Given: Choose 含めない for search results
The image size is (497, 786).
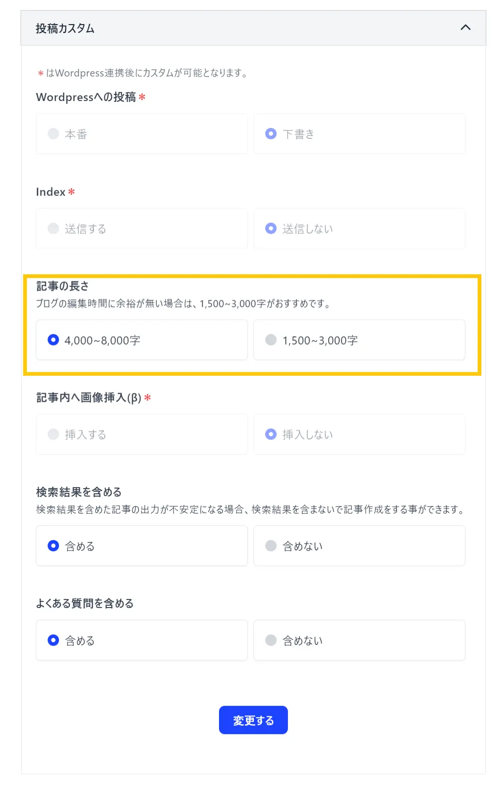Looking at the screenshot, I should 271,546.
